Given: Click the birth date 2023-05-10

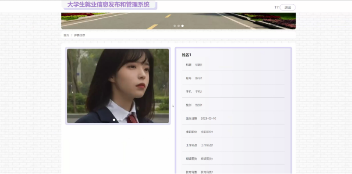Looking at the screenshot, I should pos(208,118).
